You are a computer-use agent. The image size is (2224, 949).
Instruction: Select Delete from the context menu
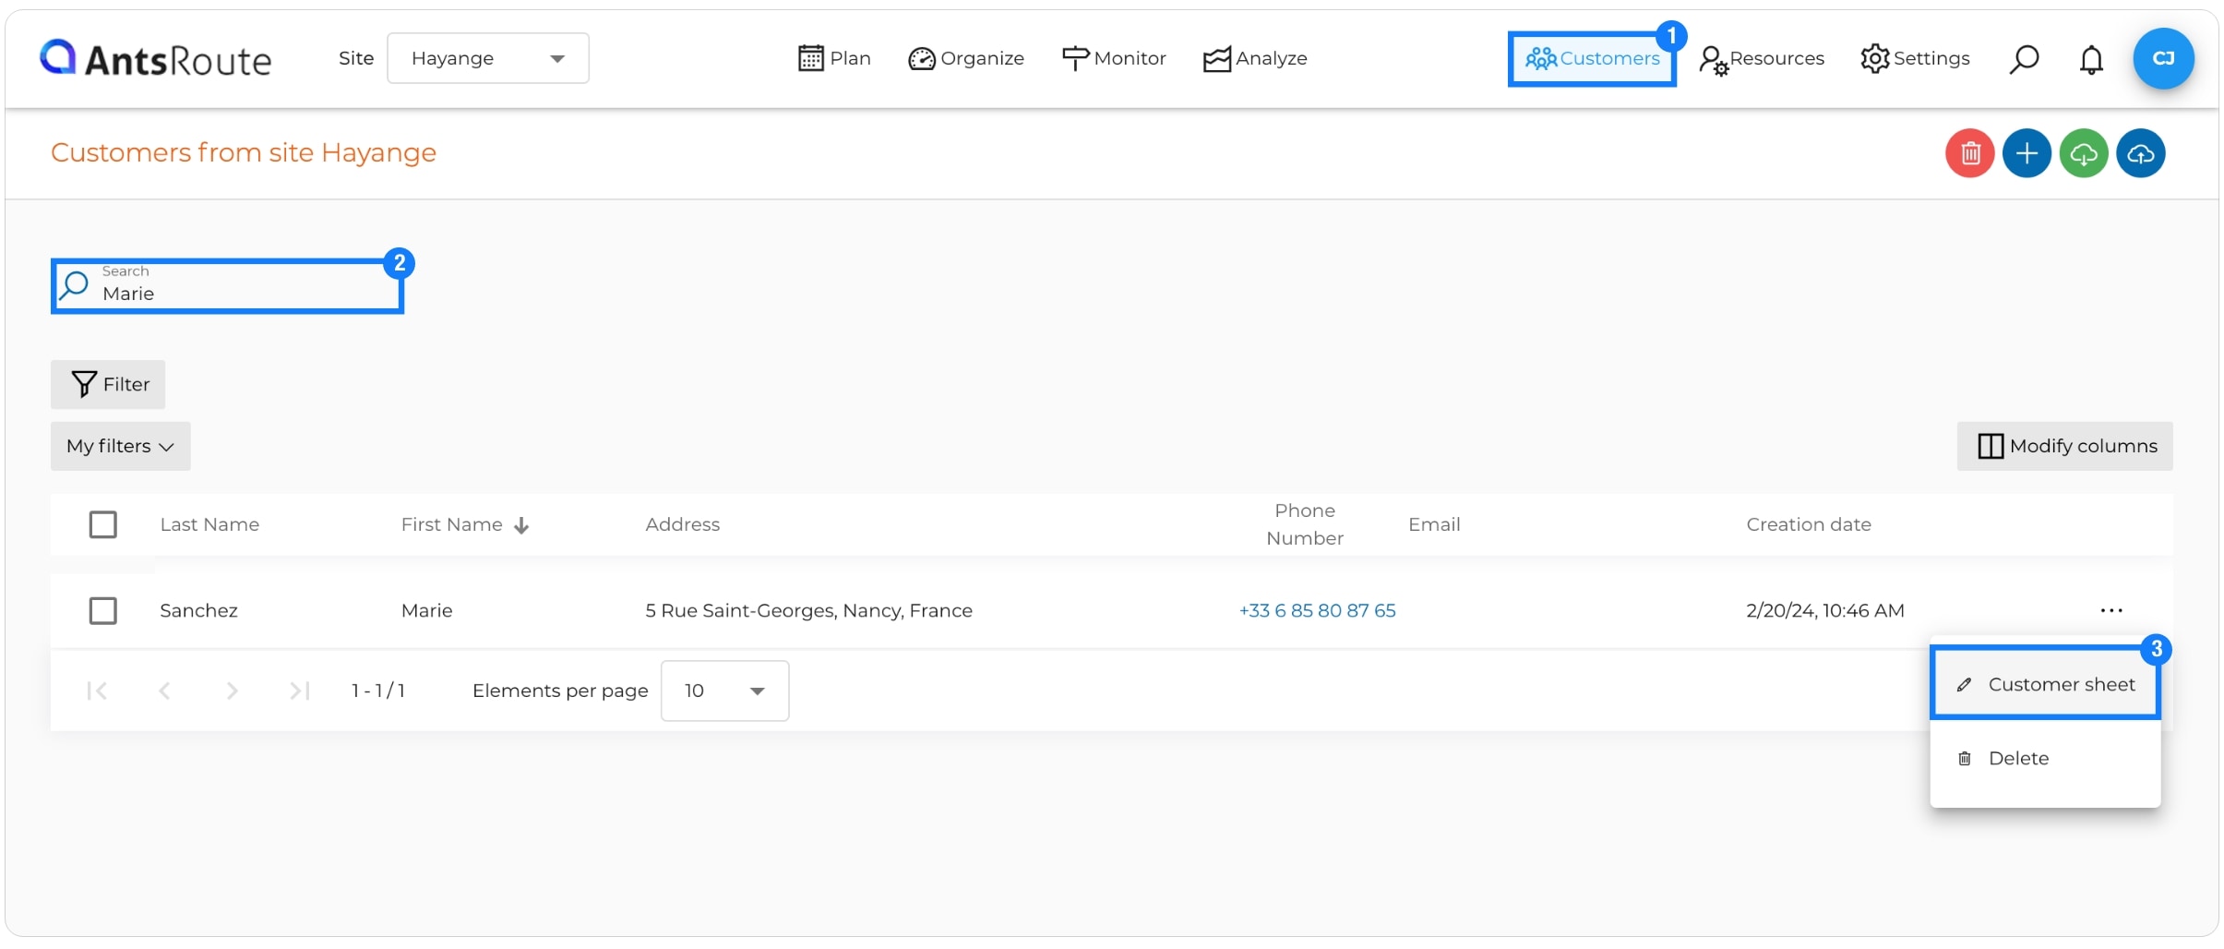pyautogui.click(x=2045, y=758)
